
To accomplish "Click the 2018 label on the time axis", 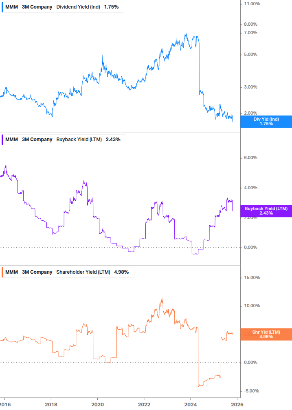I will click(51, 403).
